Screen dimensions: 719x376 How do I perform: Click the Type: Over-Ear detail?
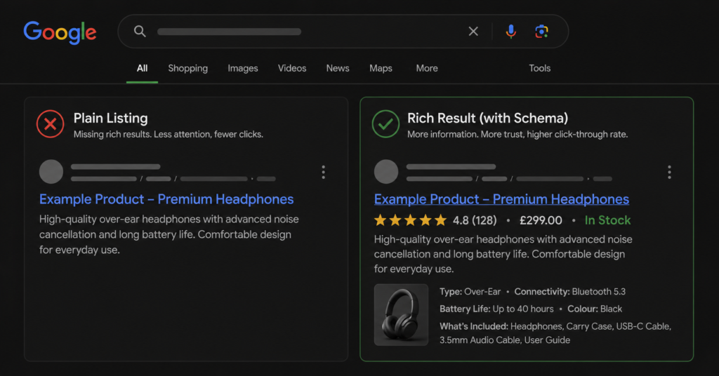click(470, 292)
